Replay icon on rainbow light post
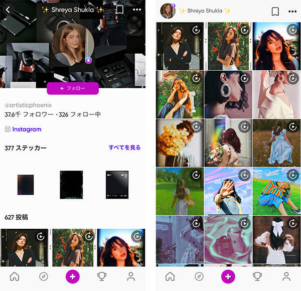Image resolution: width=301 pixels, height=291 pixels. click(245, 127)
